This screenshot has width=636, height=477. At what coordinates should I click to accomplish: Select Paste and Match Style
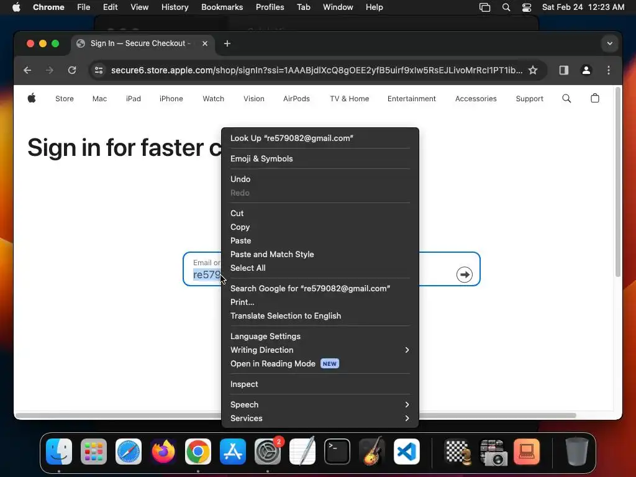coord(320,254)
